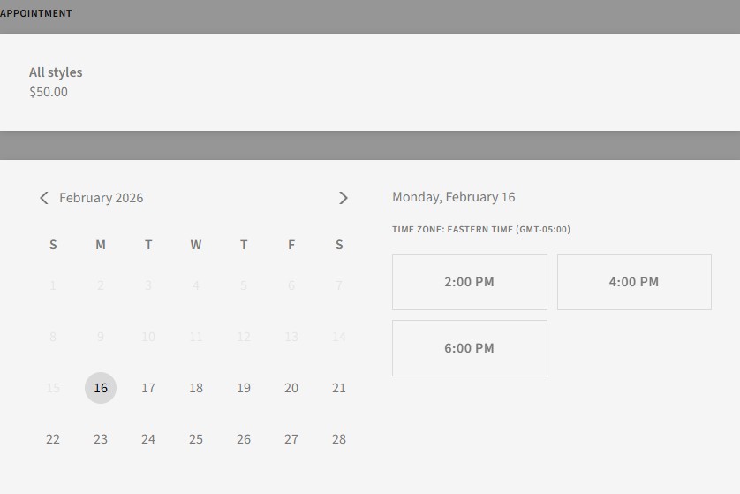Pick Thursday, February 26

tap(244, 439)
